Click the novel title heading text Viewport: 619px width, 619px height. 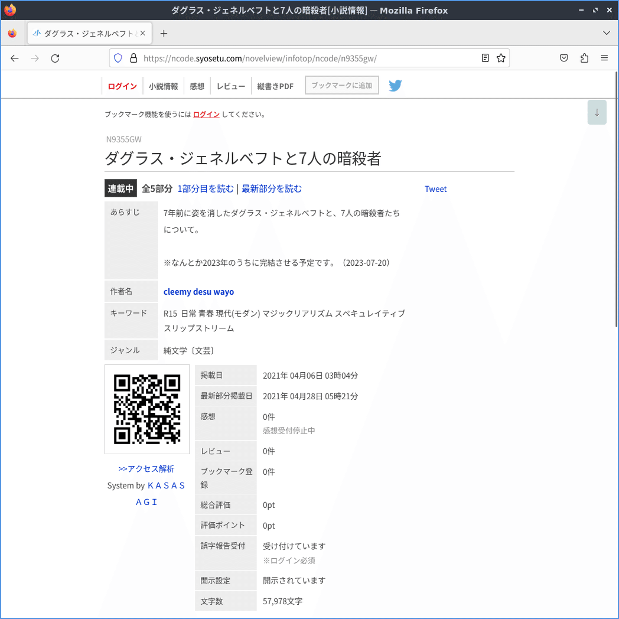coord(243,159)
